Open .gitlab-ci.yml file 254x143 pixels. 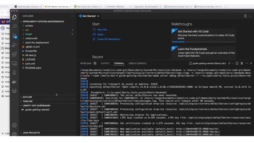pyautogui.click(x=33, y=47)
